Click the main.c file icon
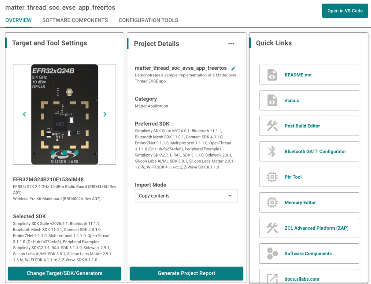The image size is (371, 284). 272,100
